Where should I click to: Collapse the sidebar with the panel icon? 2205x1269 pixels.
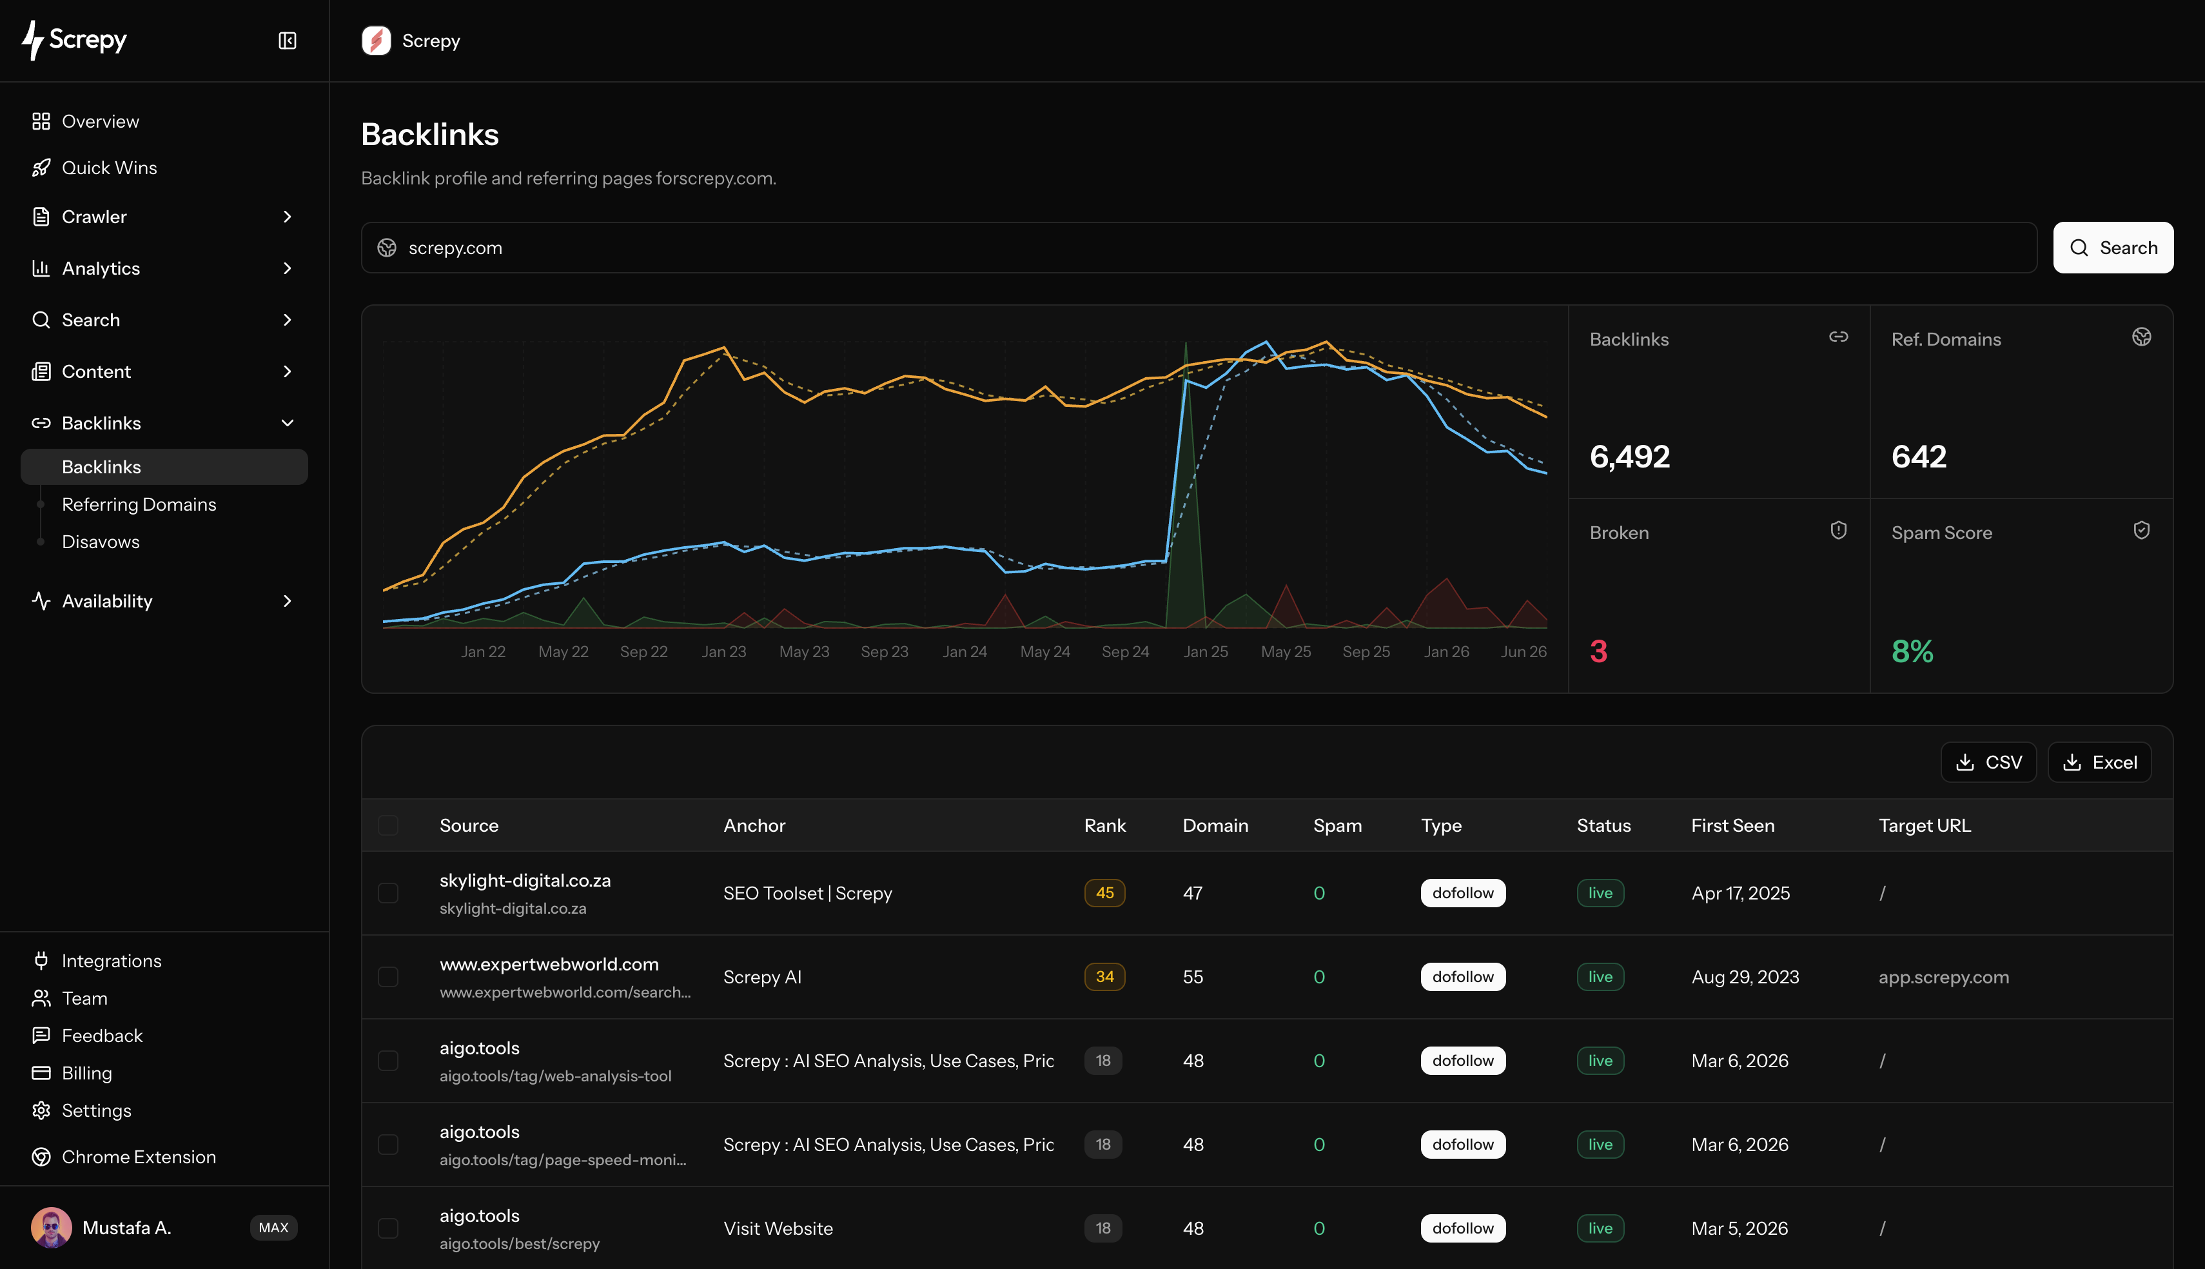288,41
